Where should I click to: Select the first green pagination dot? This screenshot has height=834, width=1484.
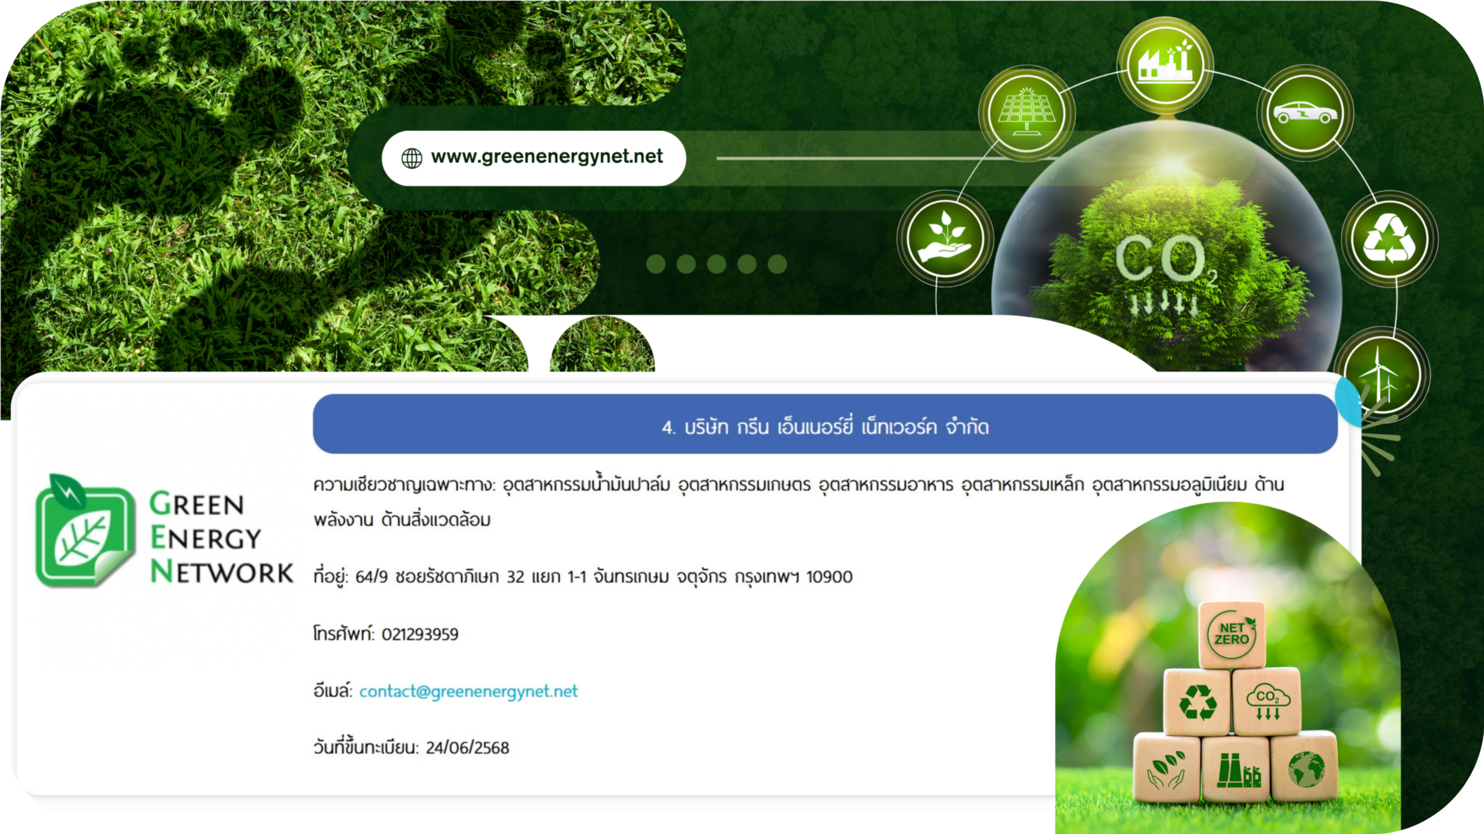[655, 264]
